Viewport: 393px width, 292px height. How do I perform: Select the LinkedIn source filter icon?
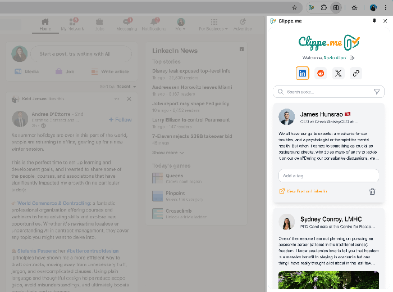click(303, 73)
